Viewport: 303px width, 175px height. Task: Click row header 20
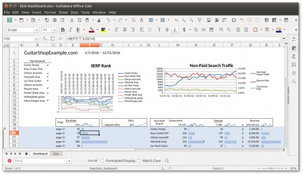[14, 133]
